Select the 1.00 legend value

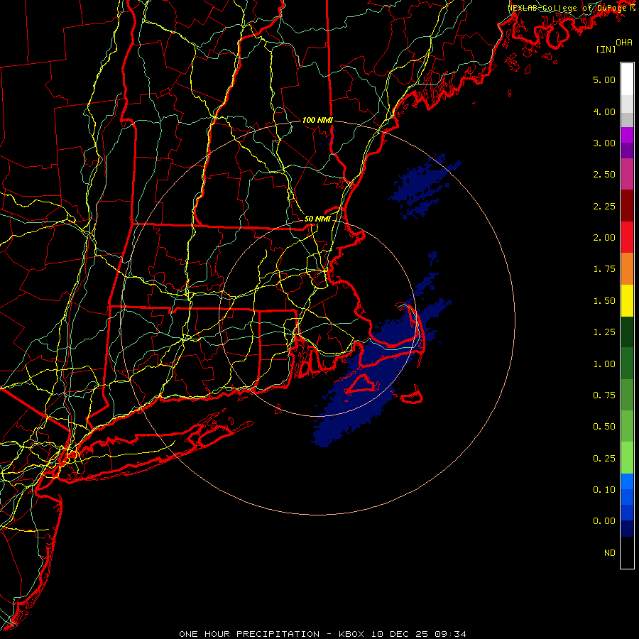tap(604, 364)
